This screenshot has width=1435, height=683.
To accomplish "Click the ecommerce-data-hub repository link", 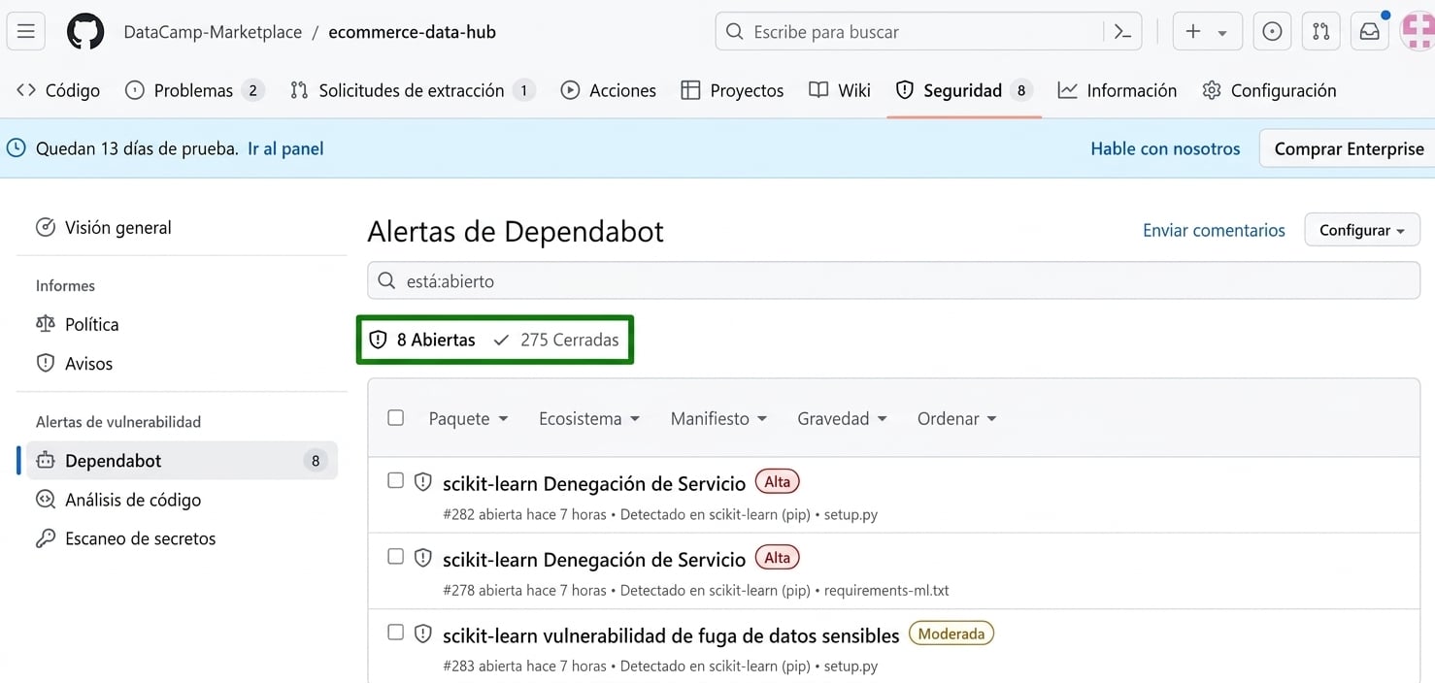I will (412, 32).
